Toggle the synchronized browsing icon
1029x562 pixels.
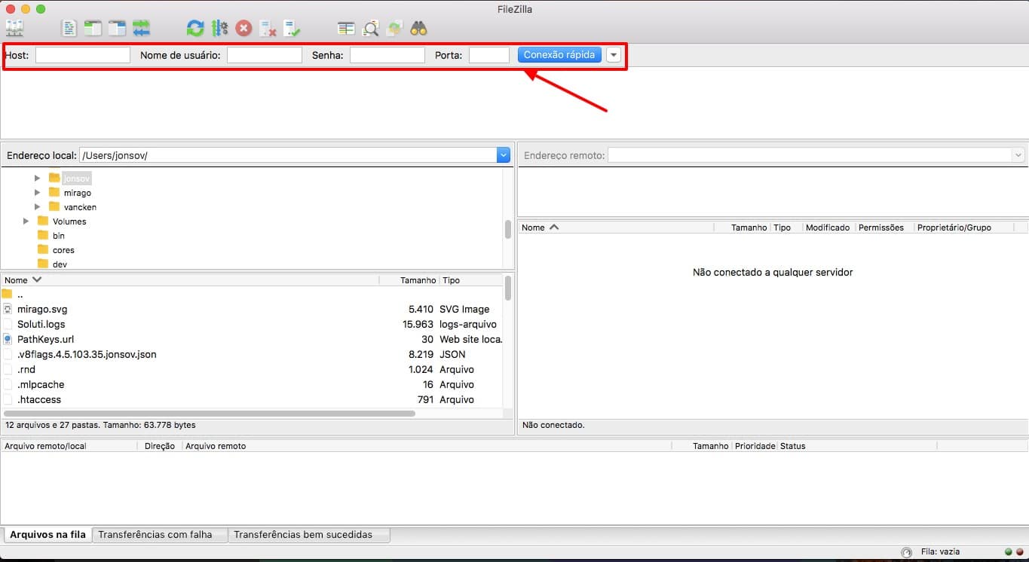tap(394, 29)
